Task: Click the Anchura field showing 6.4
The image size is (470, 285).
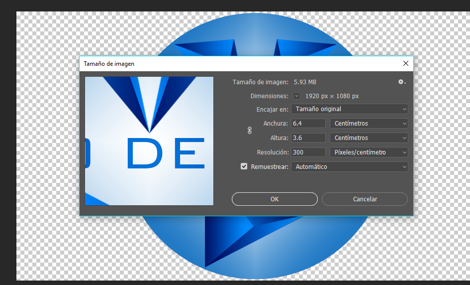Action: 308,124
